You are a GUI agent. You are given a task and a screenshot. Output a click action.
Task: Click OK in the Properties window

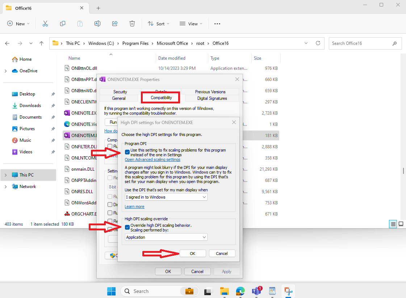pyautogui.click(x=168, y=271)
